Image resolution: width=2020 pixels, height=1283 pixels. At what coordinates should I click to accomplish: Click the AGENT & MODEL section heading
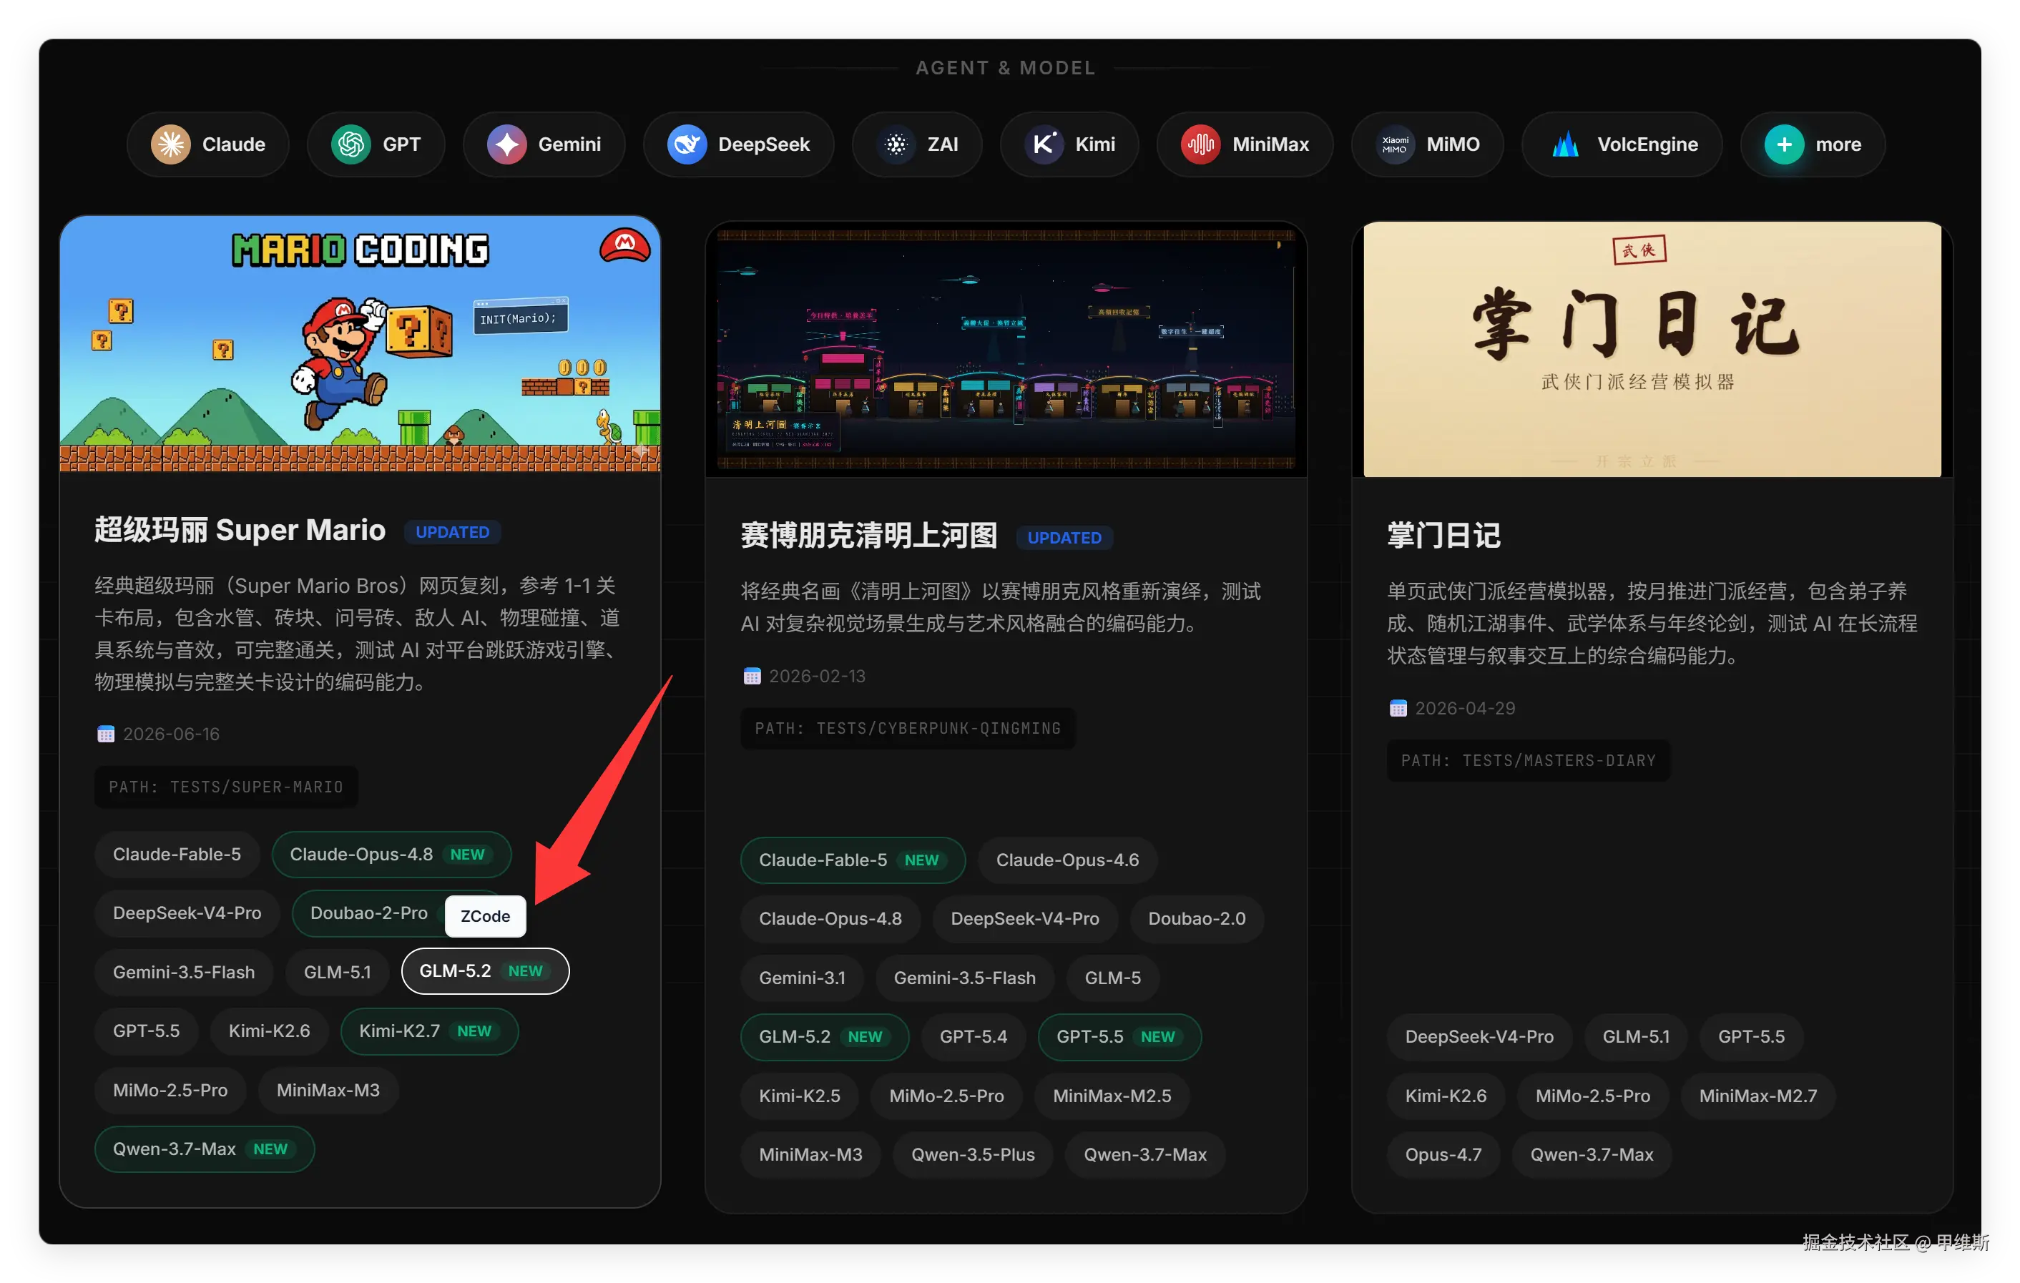pos(1006,68)
